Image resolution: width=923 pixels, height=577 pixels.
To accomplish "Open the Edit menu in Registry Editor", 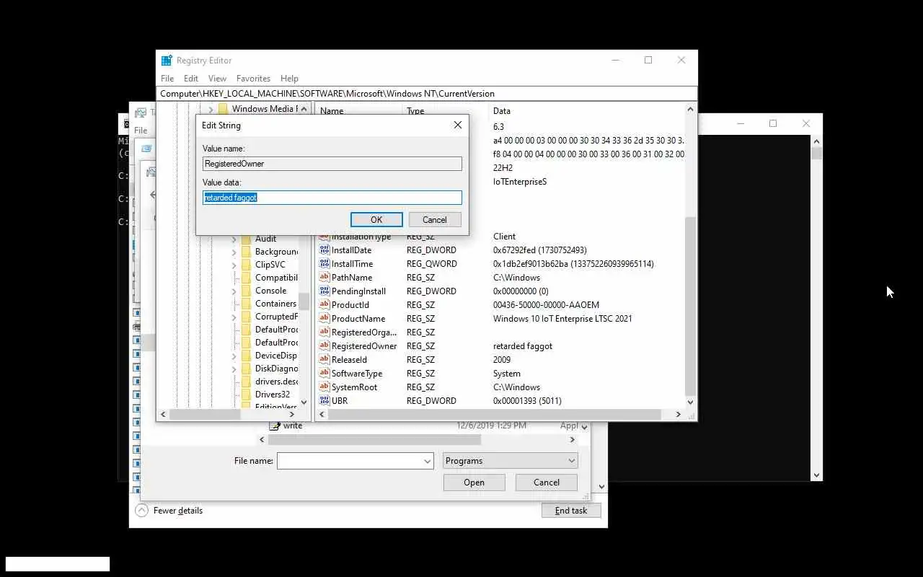I will point(191,79).
